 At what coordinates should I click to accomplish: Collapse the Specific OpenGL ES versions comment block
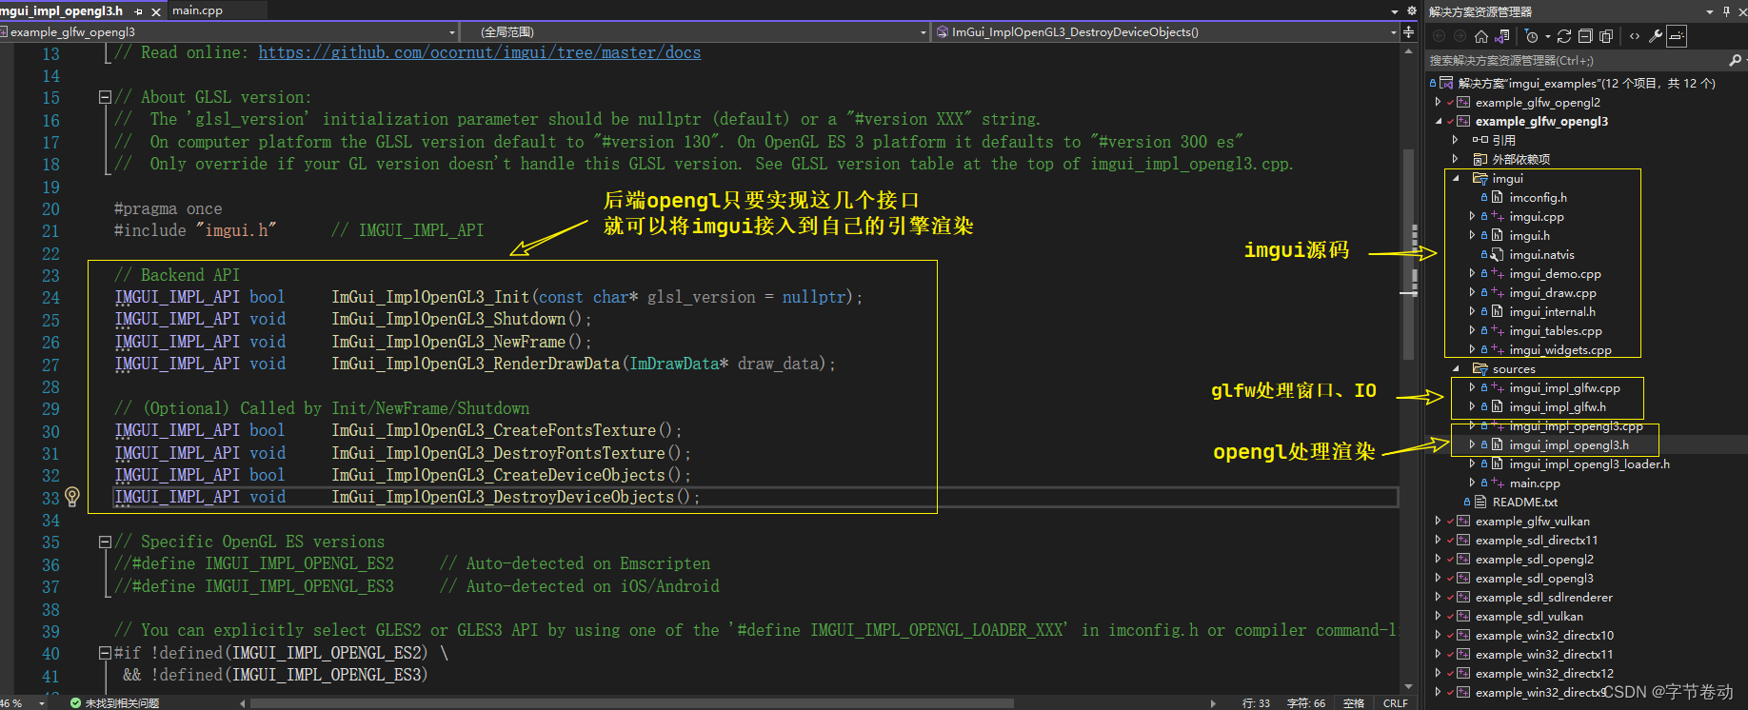point(105,542)
